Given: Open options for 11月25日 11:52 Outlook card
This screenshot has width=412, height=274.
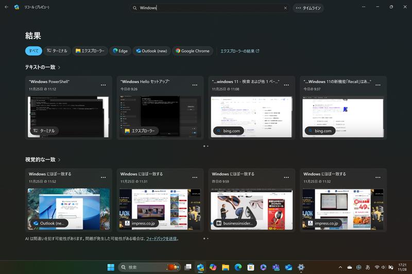Looking at the screenshot, I should click(104, 177).
